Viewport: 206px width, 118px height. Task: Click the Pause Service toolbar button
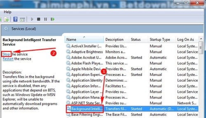46,19
